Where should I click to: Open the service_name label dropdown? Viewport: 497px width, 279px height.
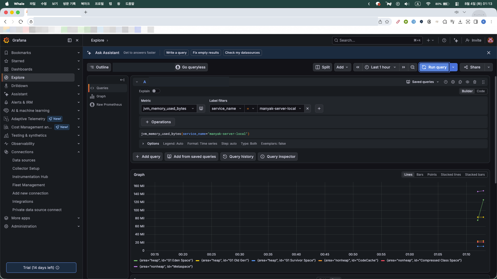(227, 109)
